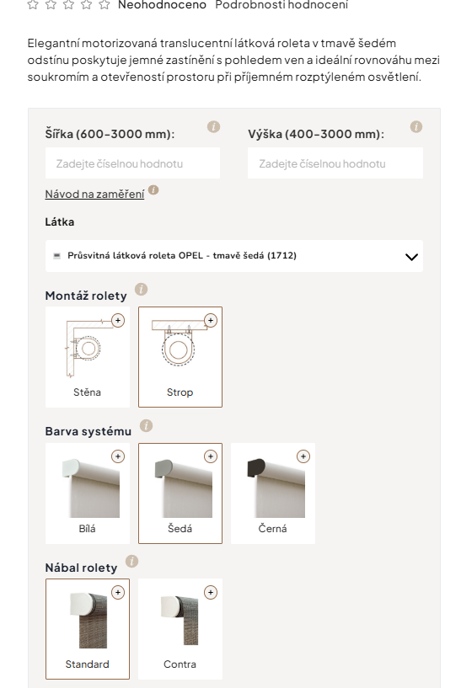Open info icon next to Výška label

pyautogui.click(x=416, y=127)
